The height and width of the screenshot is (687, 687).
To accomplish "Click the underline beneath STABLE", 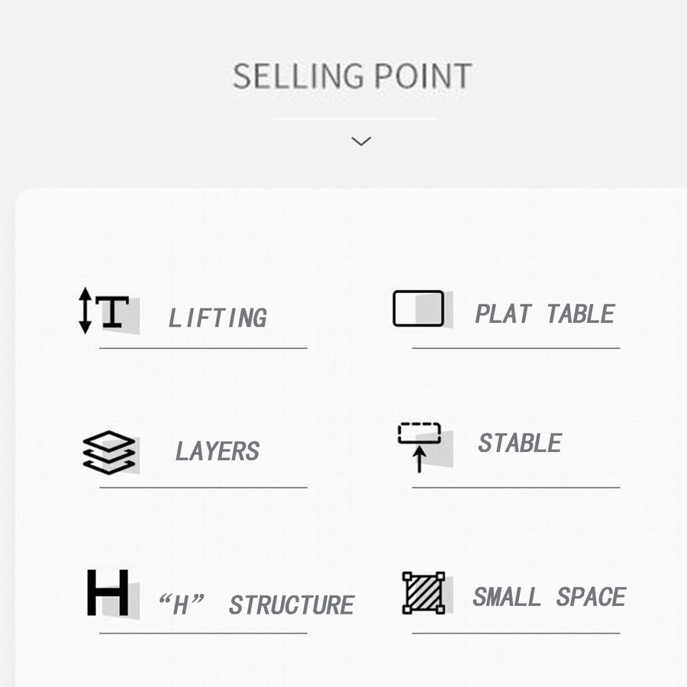I will pyautogui.click(x=516, y=487).
